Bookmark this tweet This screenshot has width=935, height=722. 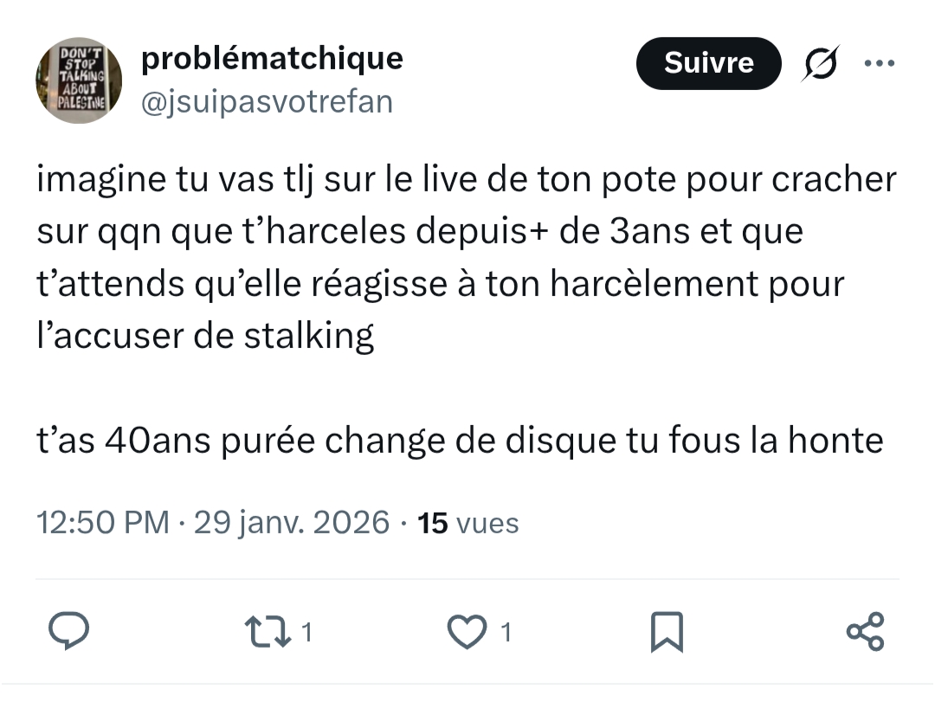[666, 631]
